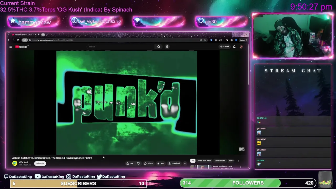Open more actions ellipsis under video
The height and width of the screenshot is (189, 336).
point(185,163)
